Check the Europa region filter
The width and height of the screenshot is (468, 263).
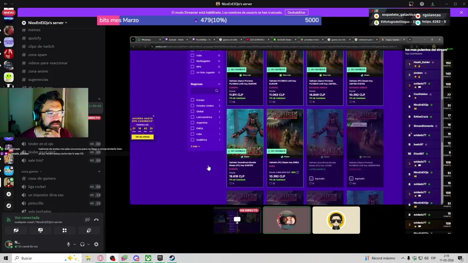click(192, 100)
